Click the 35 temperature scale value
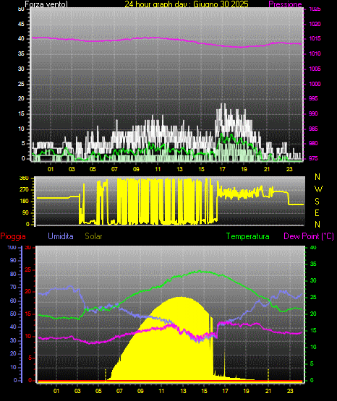The width and height of the screenshot is (337, 401). 313,264
